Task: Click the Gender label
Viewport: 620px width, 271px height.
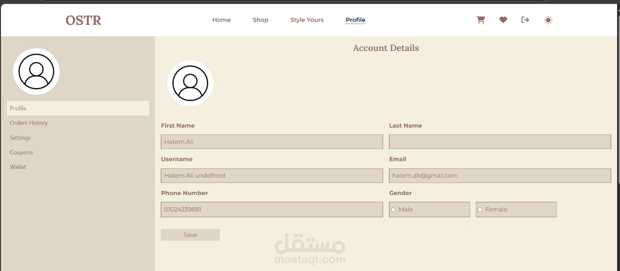Action: pos(401,193)
